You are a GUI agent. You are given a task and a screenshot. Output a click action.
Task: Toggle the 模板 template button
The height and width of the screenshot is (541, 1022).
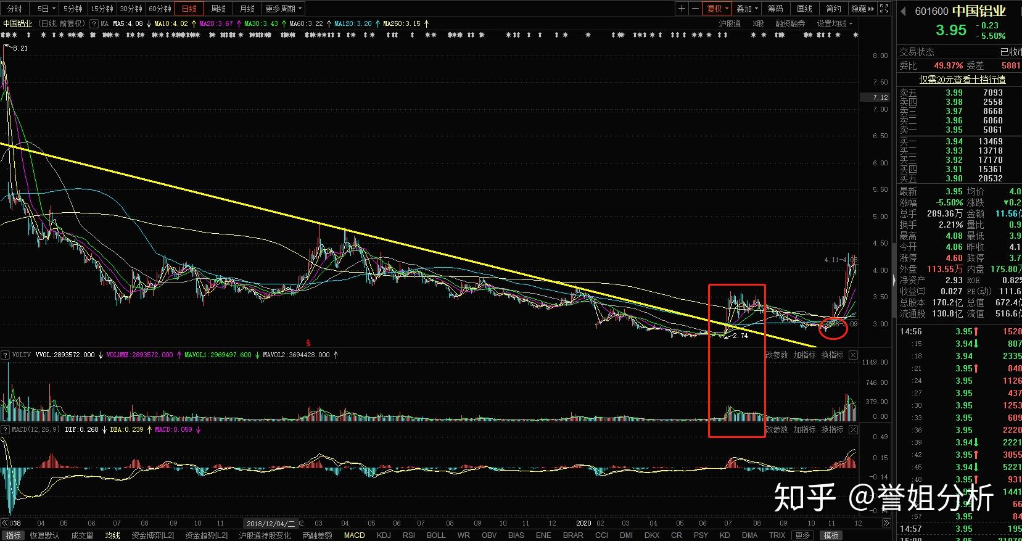pyautogui.click(x=831, y=535)
